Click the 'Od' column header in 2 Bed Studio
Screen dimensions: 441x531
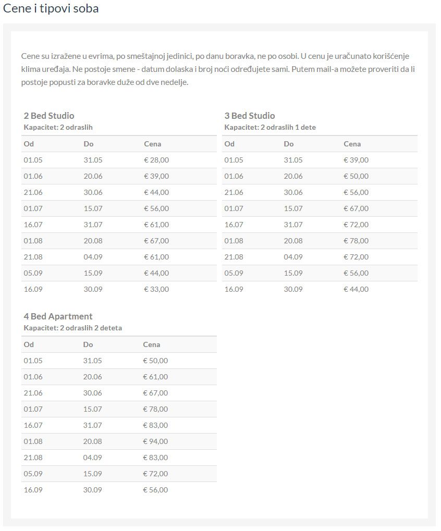pos(29,144)
